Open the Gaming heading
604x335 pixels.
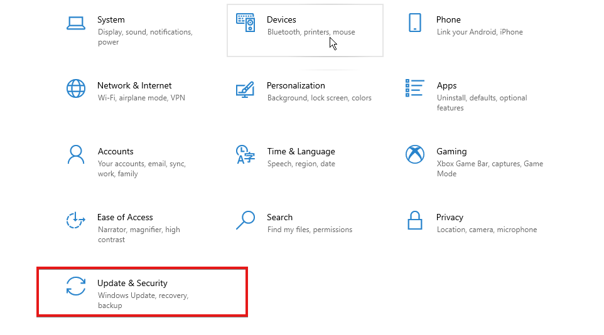[x=451, y=152]
